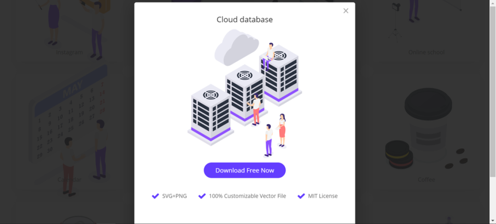This screenshot has height=224, width=496.
Task: Click the Cloud database title
Action: tap(244, 20)
